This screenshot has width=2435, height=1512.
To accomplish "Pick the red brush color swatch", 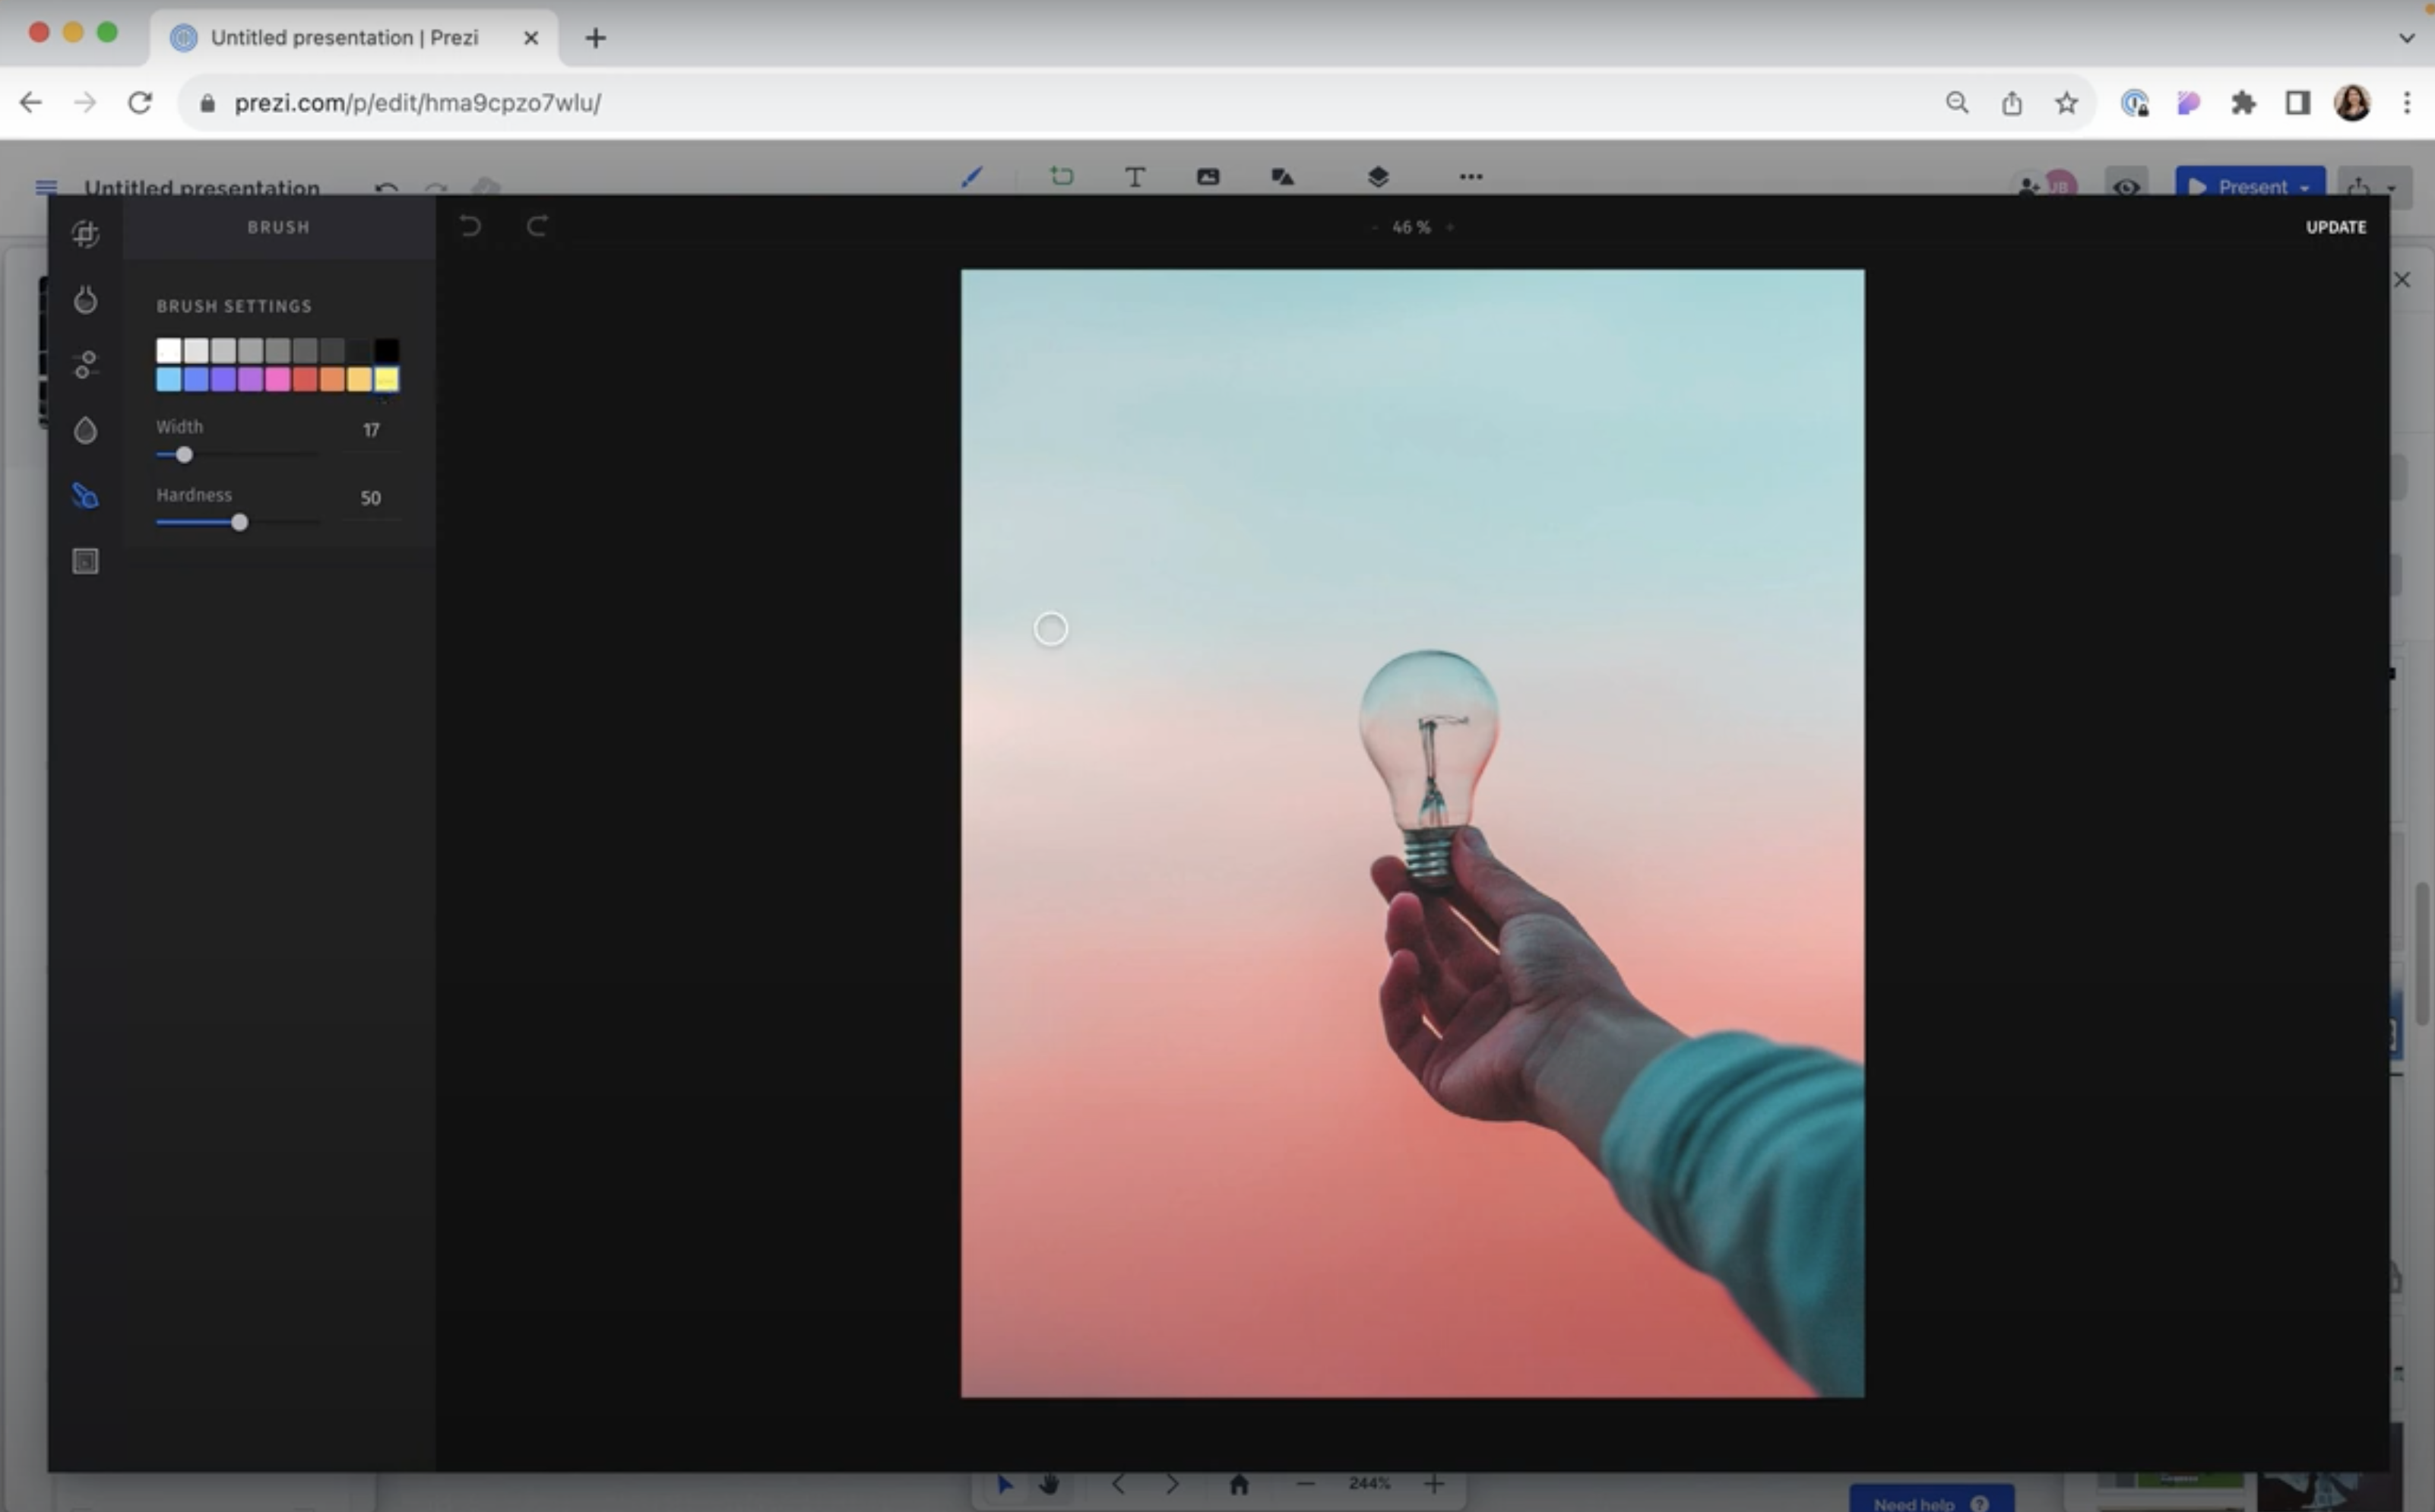I will 305,379.
